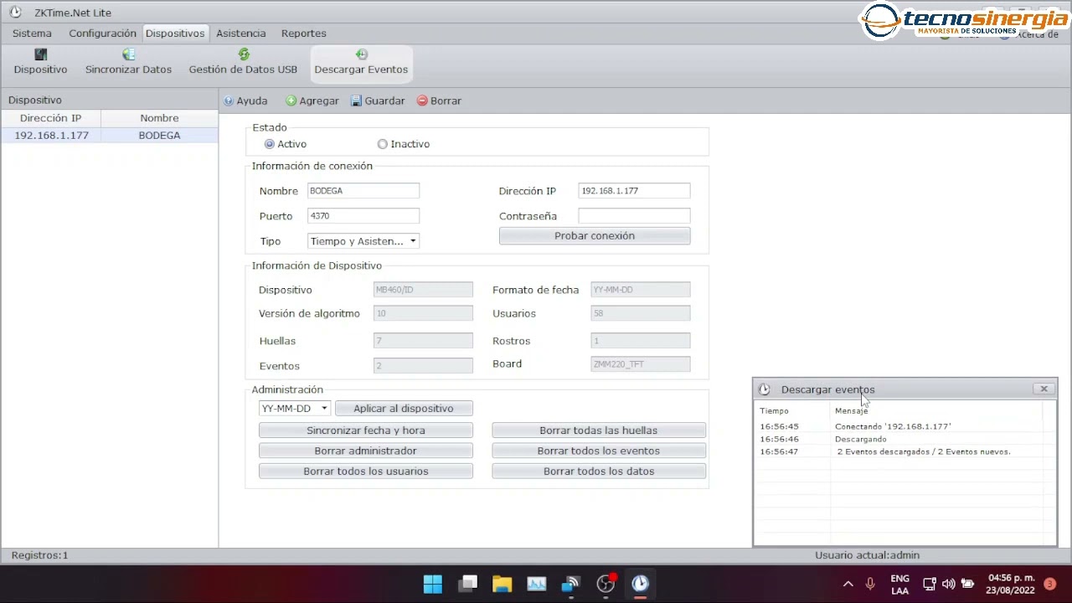The height and width of the screenshot is (603, 1072).
Task: Open the photo viewer app in the taskbar
Action: pos(536,584)
